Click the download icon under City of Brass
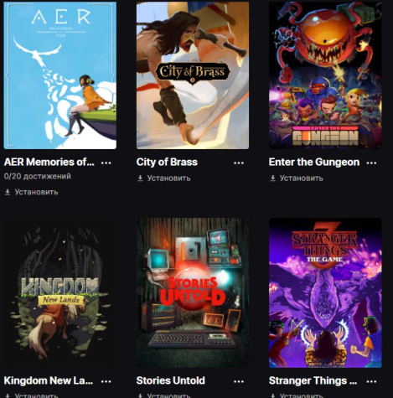The height and width of the screenshot is (398, 393). click(x=140, y=178)
